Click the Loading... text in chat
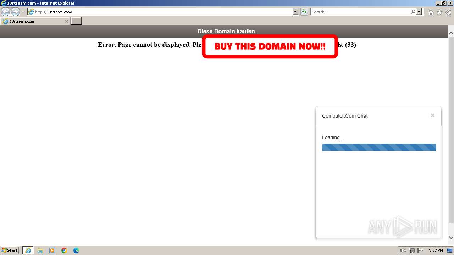The height and width of the screenshot is (255, 454). pos(333,137)
